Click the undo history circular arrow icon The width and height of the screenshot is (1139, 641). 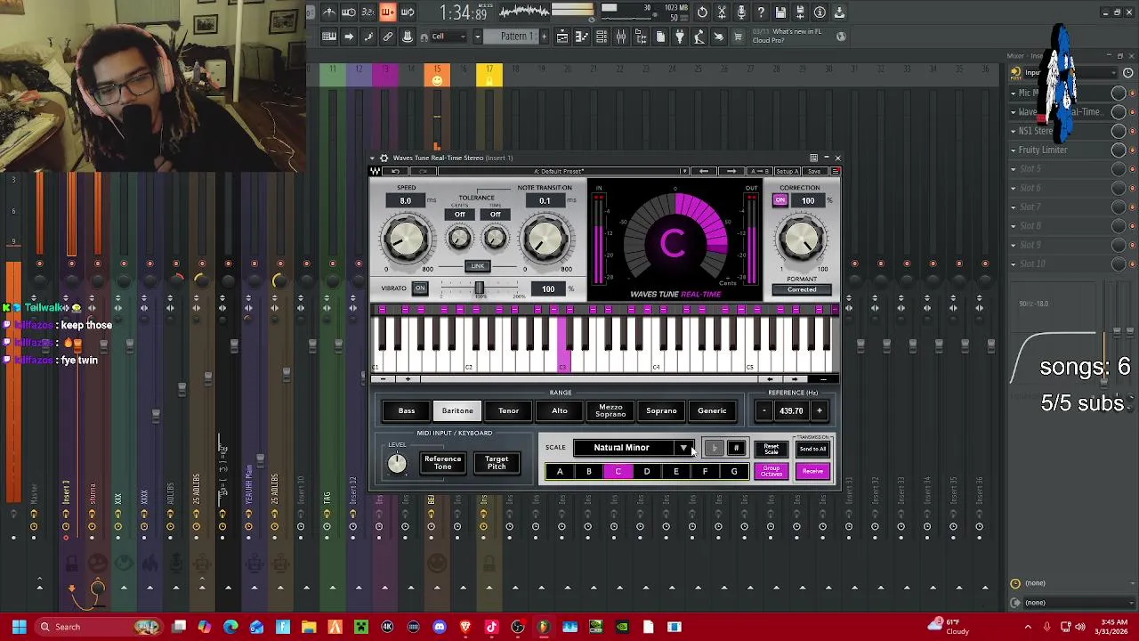(702, 12)
